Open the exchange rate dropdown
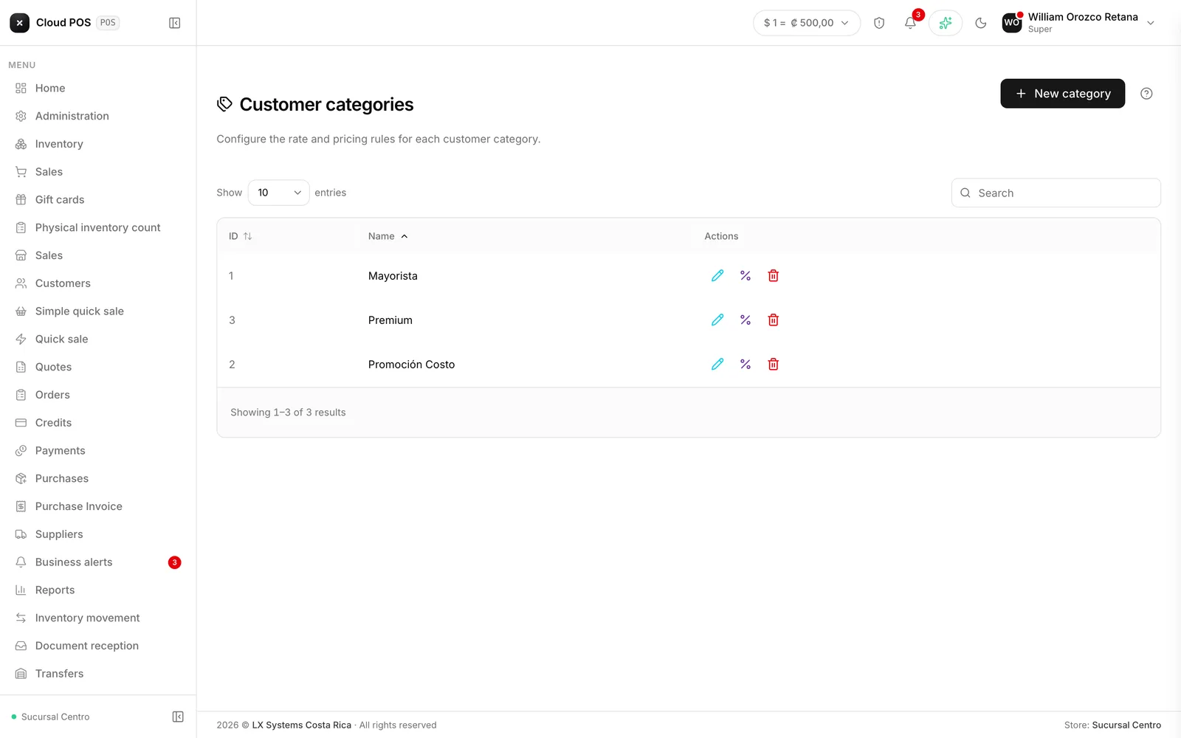The image size is (1181, 738). [x=807, y=23]
